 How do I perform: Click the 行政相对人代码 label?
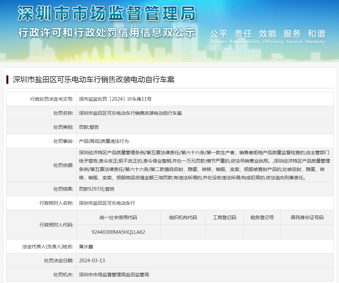pyautogui.click(x=56, y=225)
